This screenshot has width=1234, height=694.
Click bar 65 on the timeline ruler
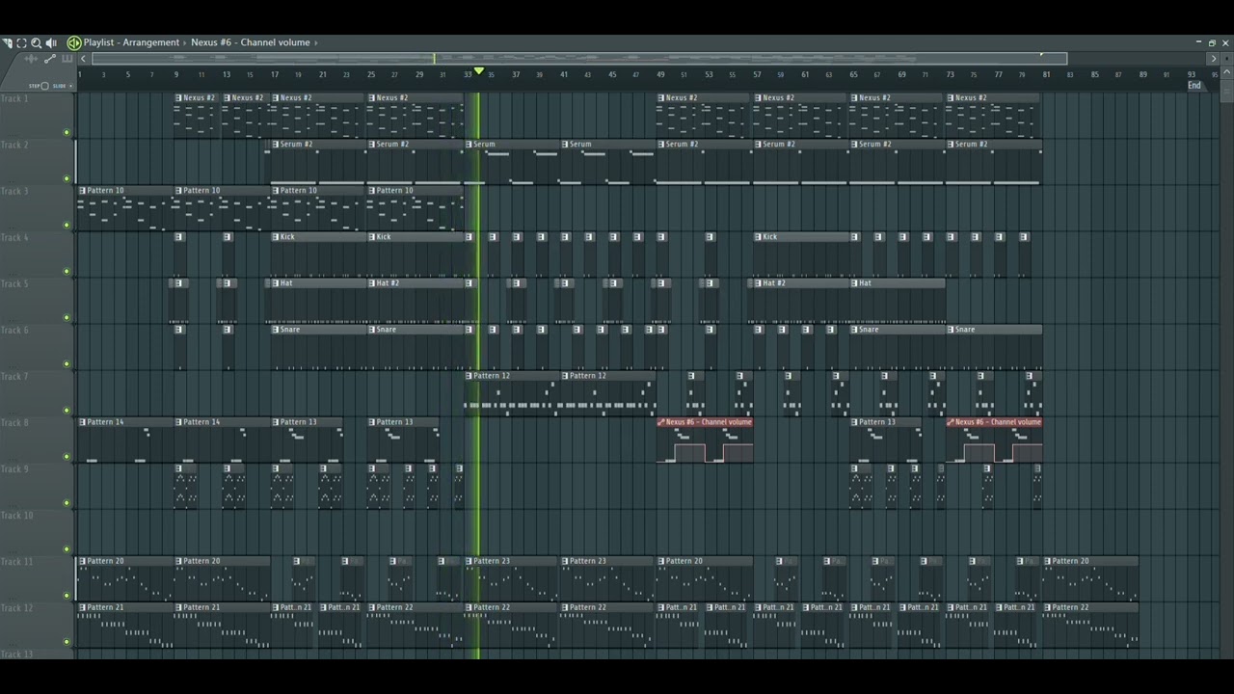(x=853, y=74)
